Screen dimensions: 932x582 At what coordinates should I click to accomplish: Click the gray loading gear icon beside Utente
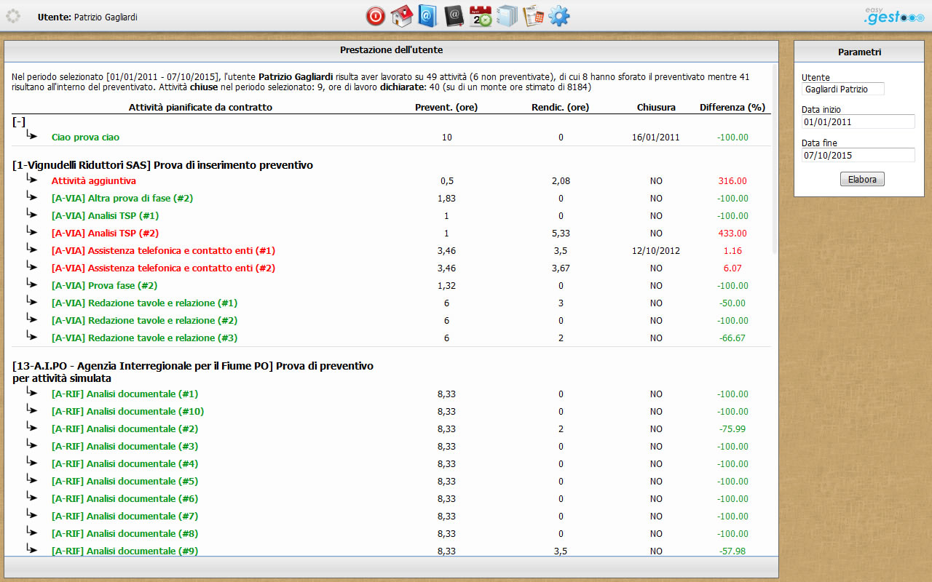point(13,16)
